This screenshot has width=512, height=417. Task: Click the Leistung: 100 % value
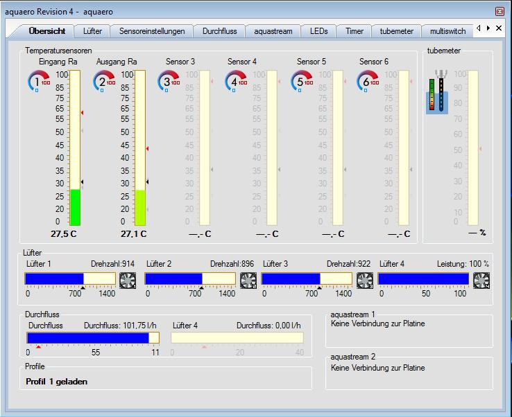463,264
